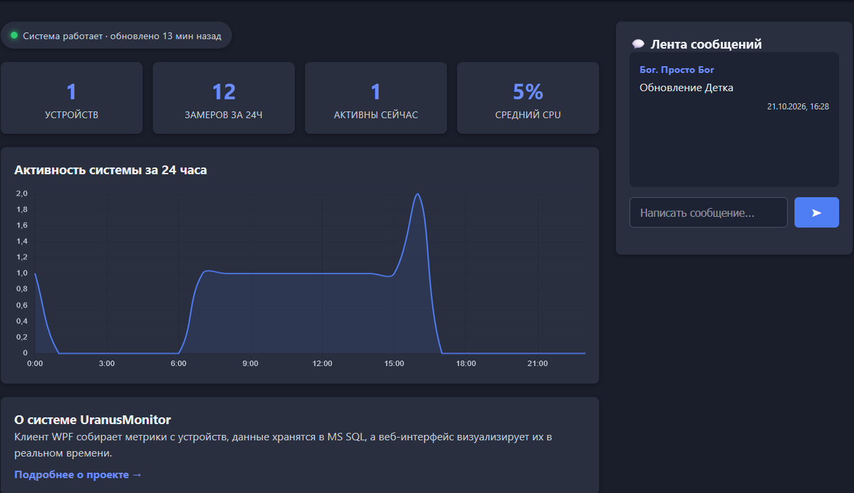The height and width of the screenshot is (493, 854).
Task: Click the '9:00' x-axis label
Action: pyautogui.click(x=250, y=363)
